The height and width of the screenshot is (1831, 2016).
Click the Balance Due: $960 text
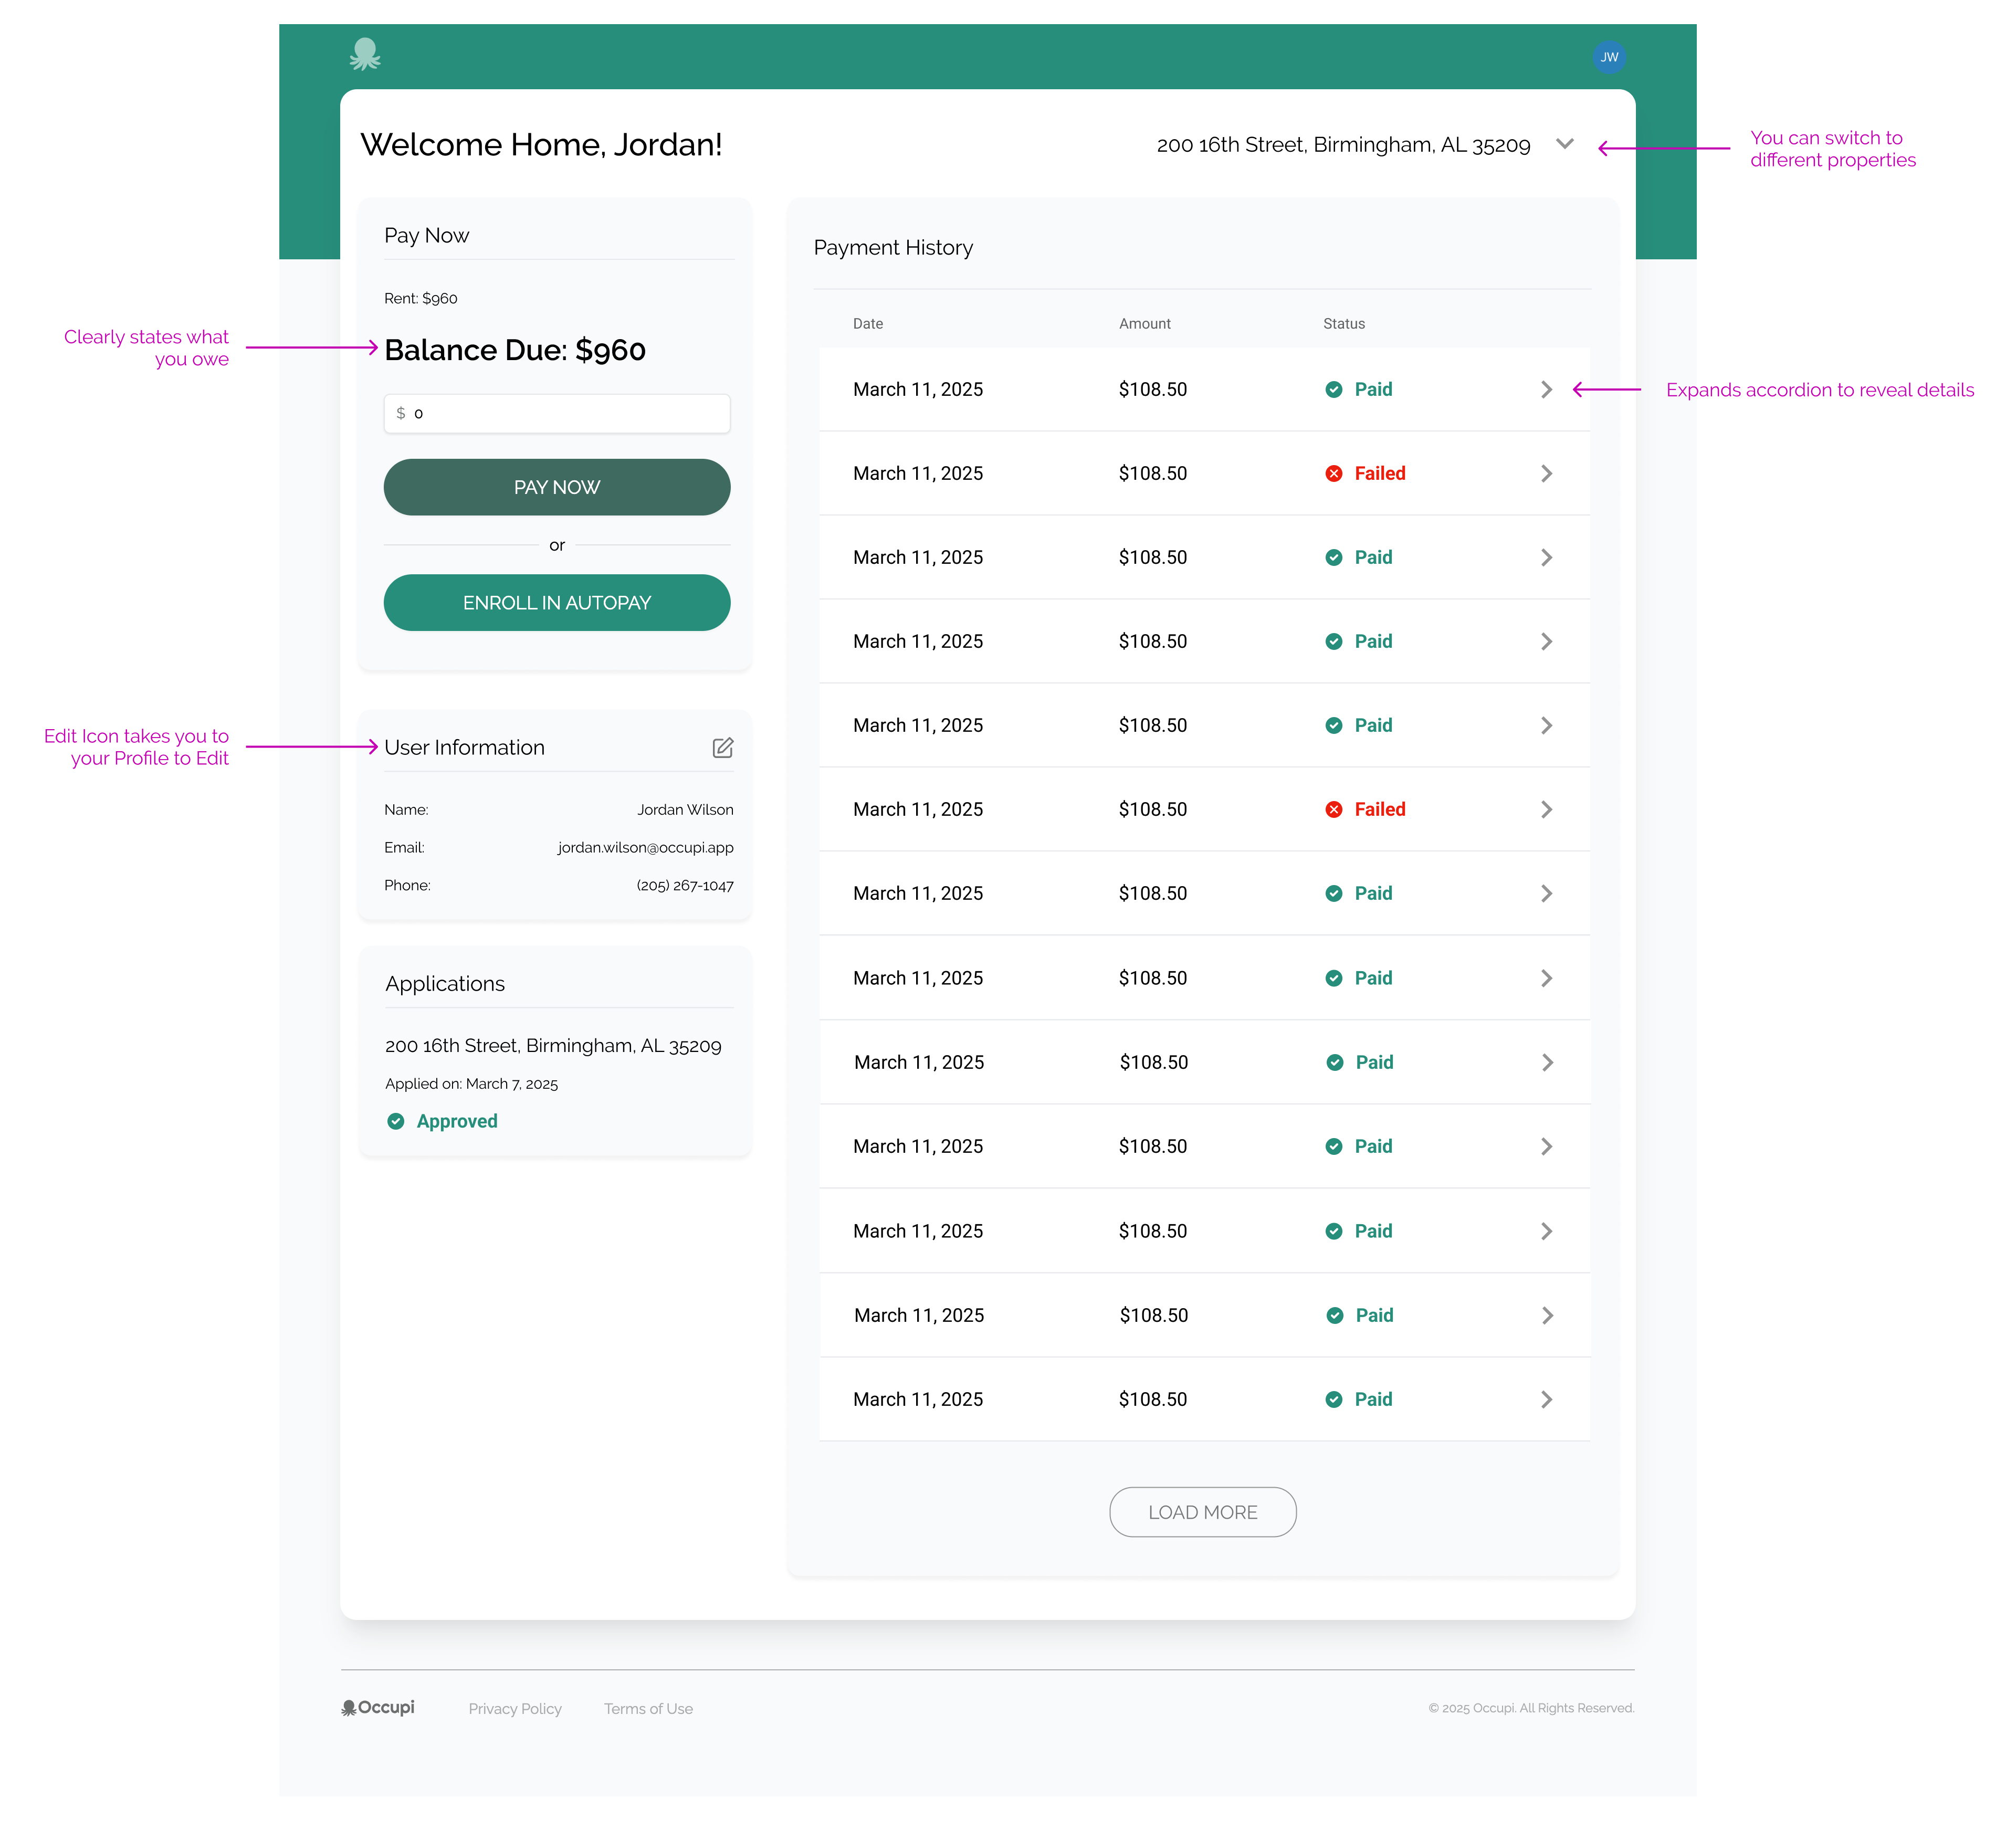(x=515, y=350)
